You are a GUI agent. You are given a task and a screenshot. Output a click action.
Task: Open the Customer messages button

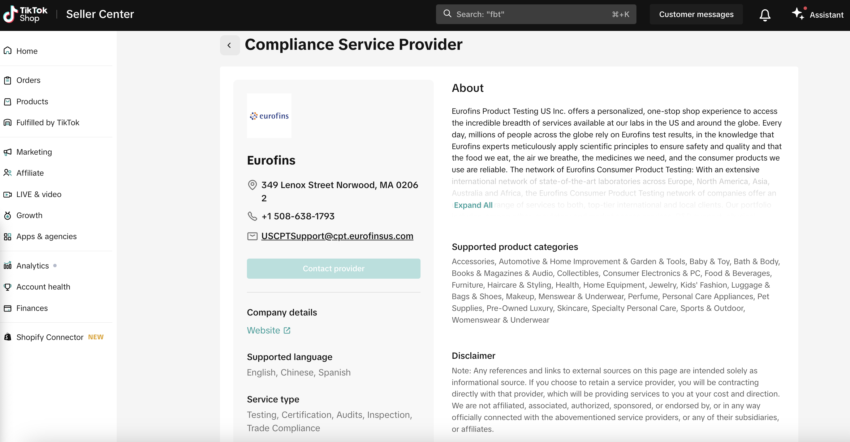coord(696,14)
